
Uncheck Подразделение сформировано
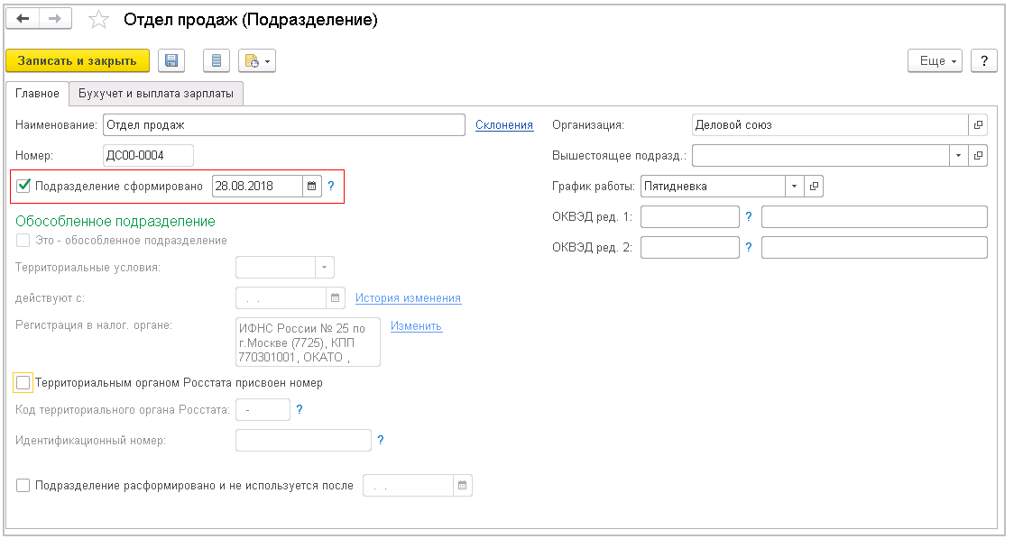click(x=22, y=186)
